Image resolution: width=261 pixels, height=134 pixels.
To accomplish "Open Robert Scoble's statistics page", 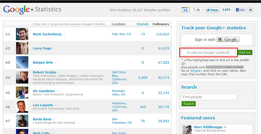I will pyautogui.click(x=45, y=72).
